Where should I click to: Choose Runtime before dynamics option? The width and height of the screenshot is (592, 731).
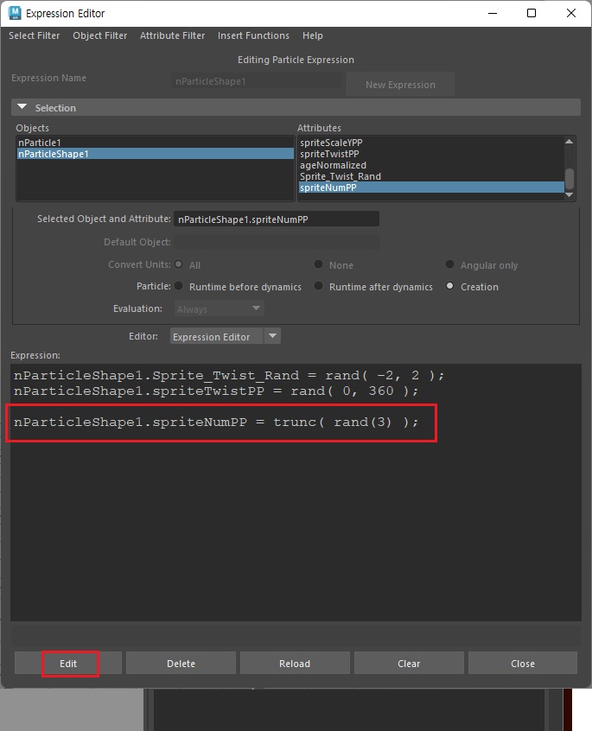(179, 286)
